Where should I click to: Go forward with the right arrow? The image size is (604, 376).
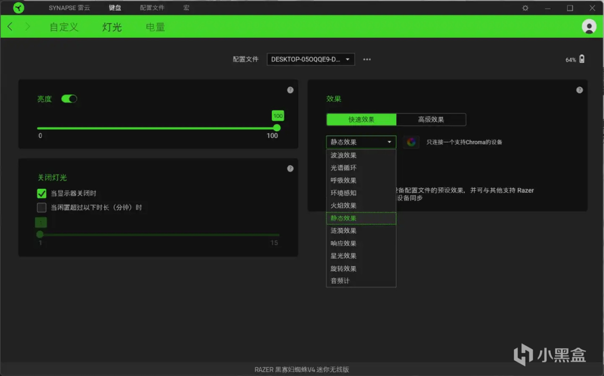pyautogui.click(x=27, y=27)
